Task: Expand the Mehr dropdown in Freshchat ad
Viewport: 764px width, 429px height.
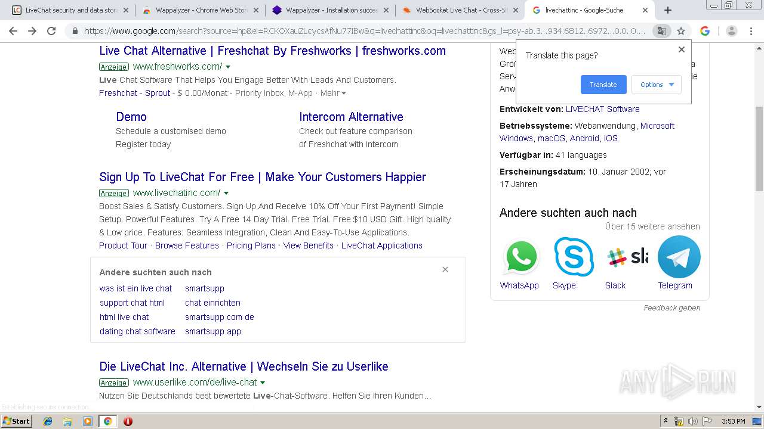Action: pyautogui.click(x=333, y=93)
